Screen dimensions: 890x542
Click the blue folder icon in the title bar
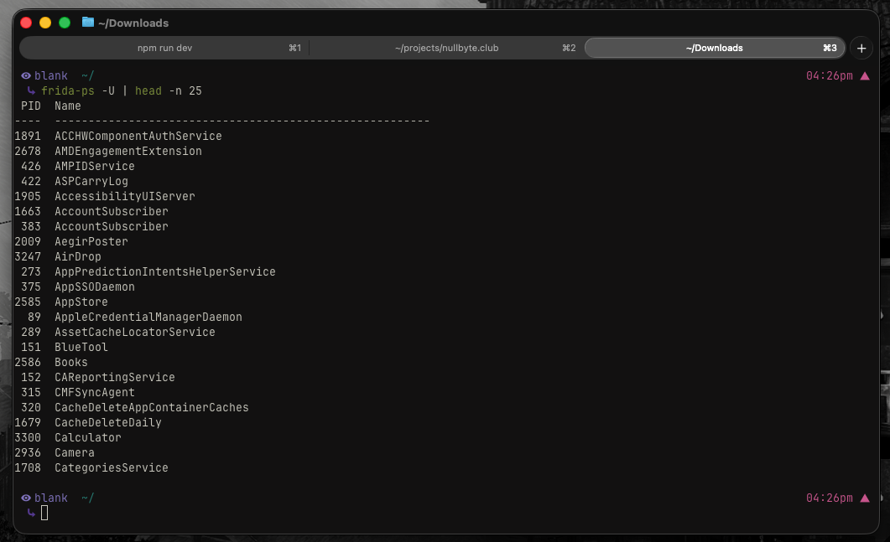(x=88, y=23)
